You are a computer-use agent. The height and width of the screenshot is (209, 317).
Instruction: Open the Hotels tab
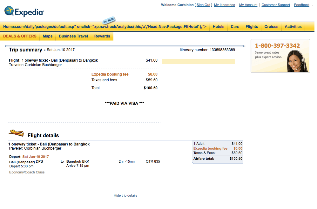coord(219,27)
